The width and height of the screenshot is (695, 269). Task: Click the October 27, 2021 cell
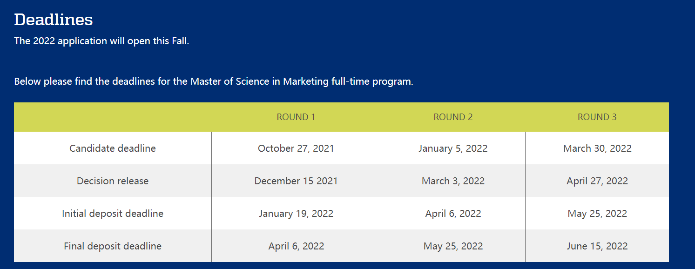point(296,148)
